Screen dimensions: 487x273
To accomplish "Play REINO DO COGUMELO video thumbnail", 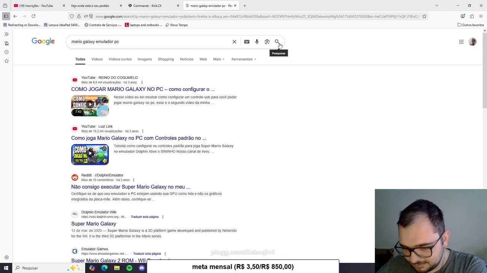I will coord(90,105).
